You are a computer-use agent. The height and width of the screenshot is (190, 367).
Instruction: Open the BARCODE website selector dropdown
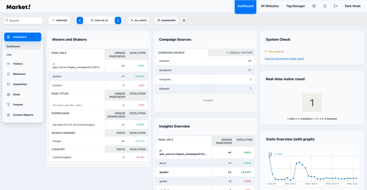(59, 20)
